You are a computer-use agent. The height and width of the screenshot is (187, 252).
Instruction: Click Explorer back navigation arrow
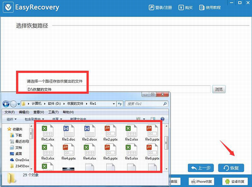click(6, 104)
